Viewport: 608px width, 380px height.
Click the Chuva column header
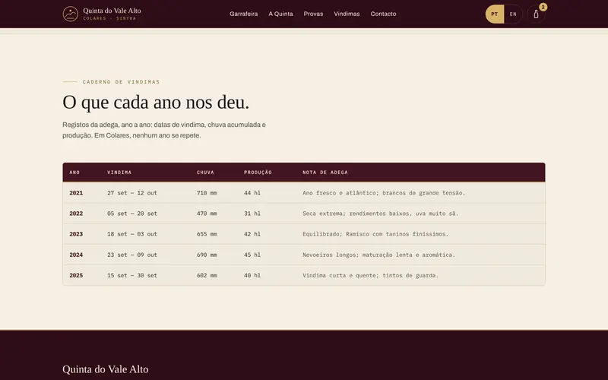click(205, 173)
